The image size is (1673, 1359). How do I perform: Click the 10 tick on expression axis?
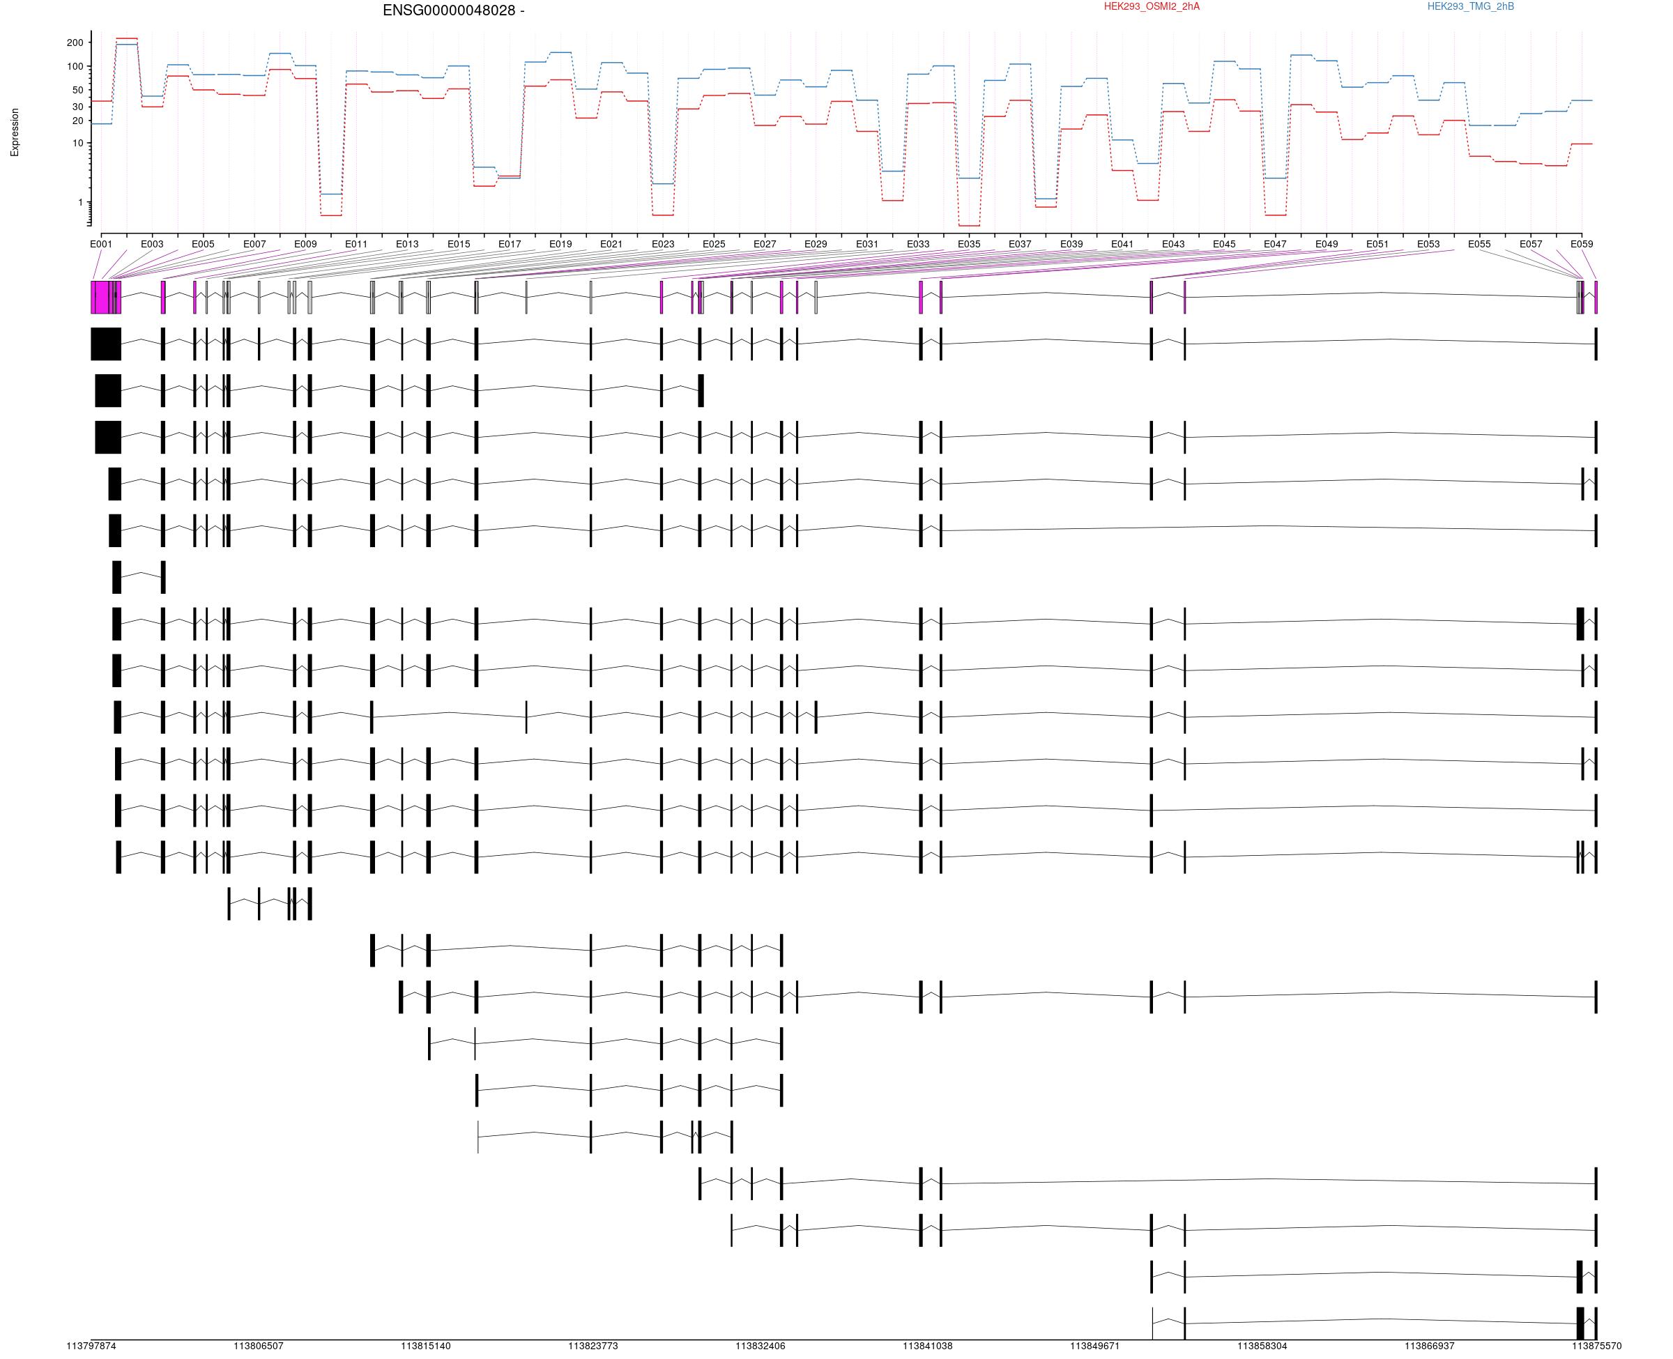(77, 142)
